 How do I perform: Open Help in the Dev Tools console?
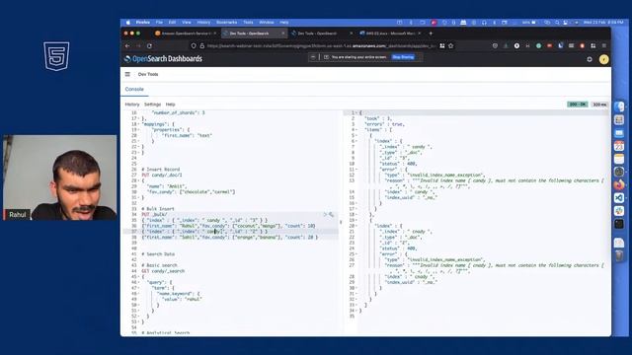tap(170, 105)
